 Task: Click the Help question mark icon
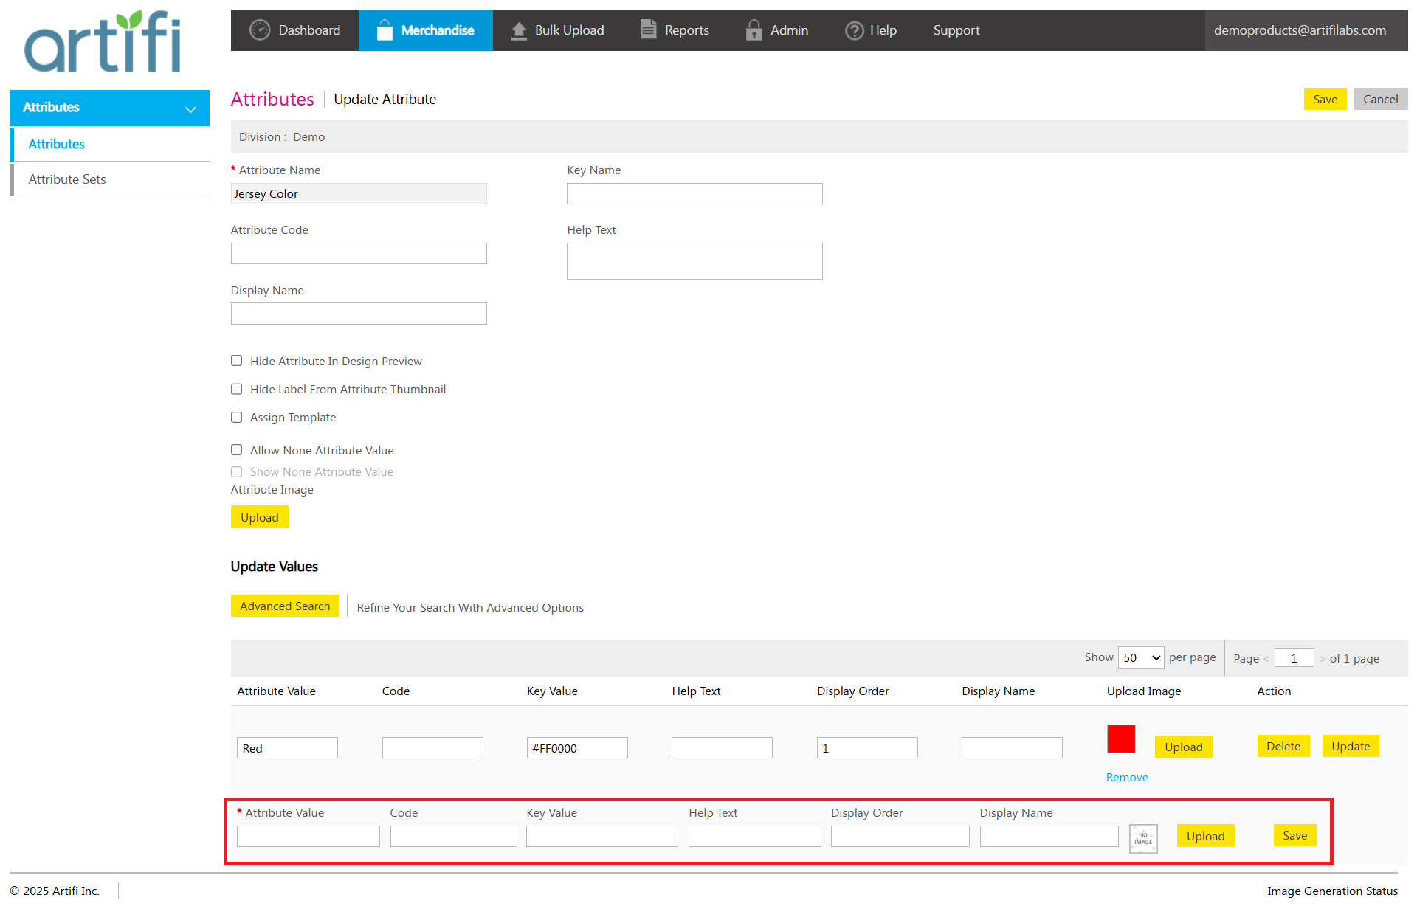click(854, 30)
